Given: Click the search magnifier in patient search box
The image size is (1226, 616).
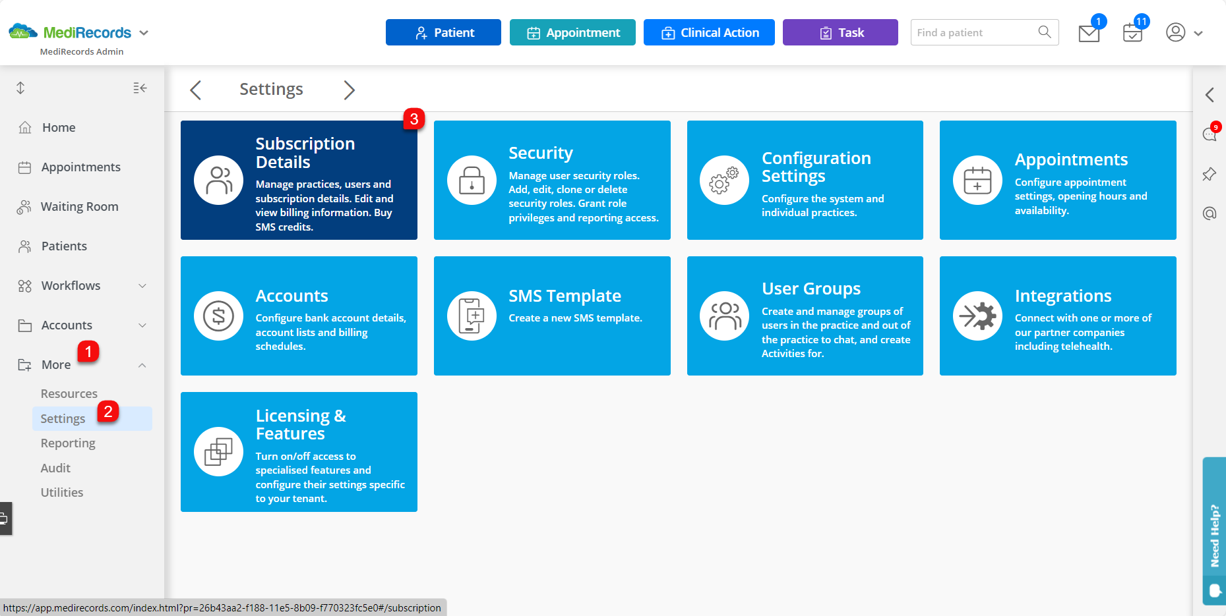Looking at the screenshot, I should [x=1044, y=32].
